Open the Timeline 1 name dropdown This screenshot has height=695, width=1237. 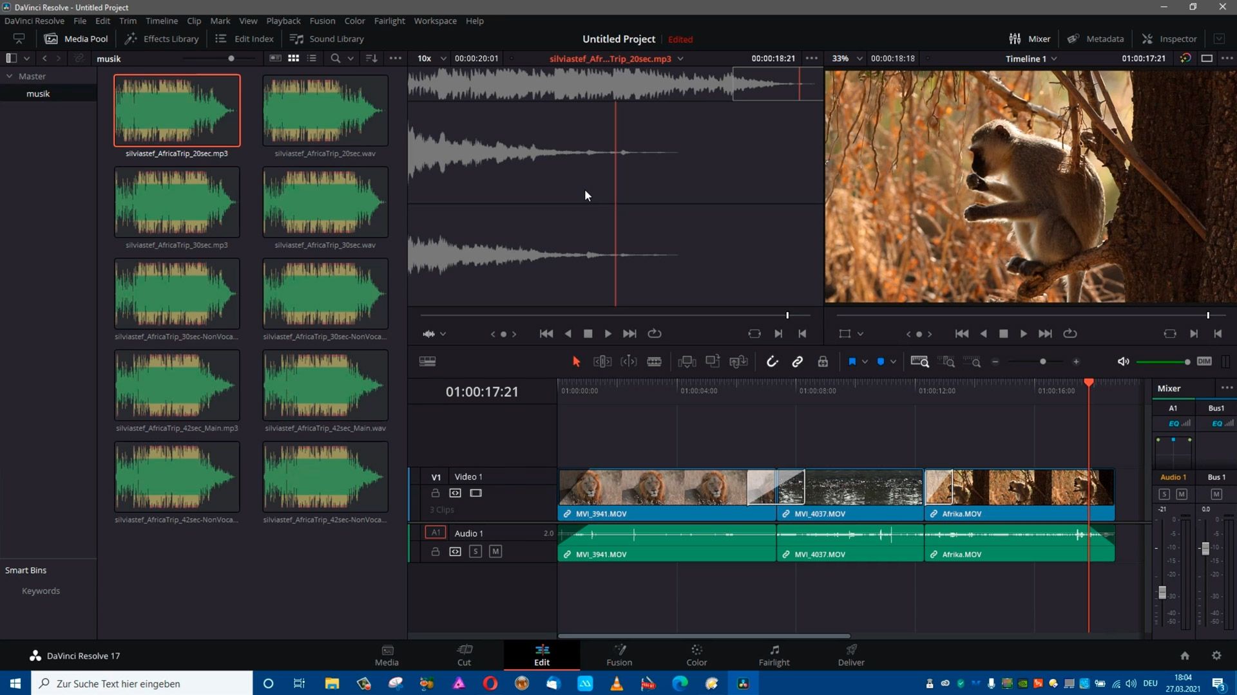(1054, 59)
